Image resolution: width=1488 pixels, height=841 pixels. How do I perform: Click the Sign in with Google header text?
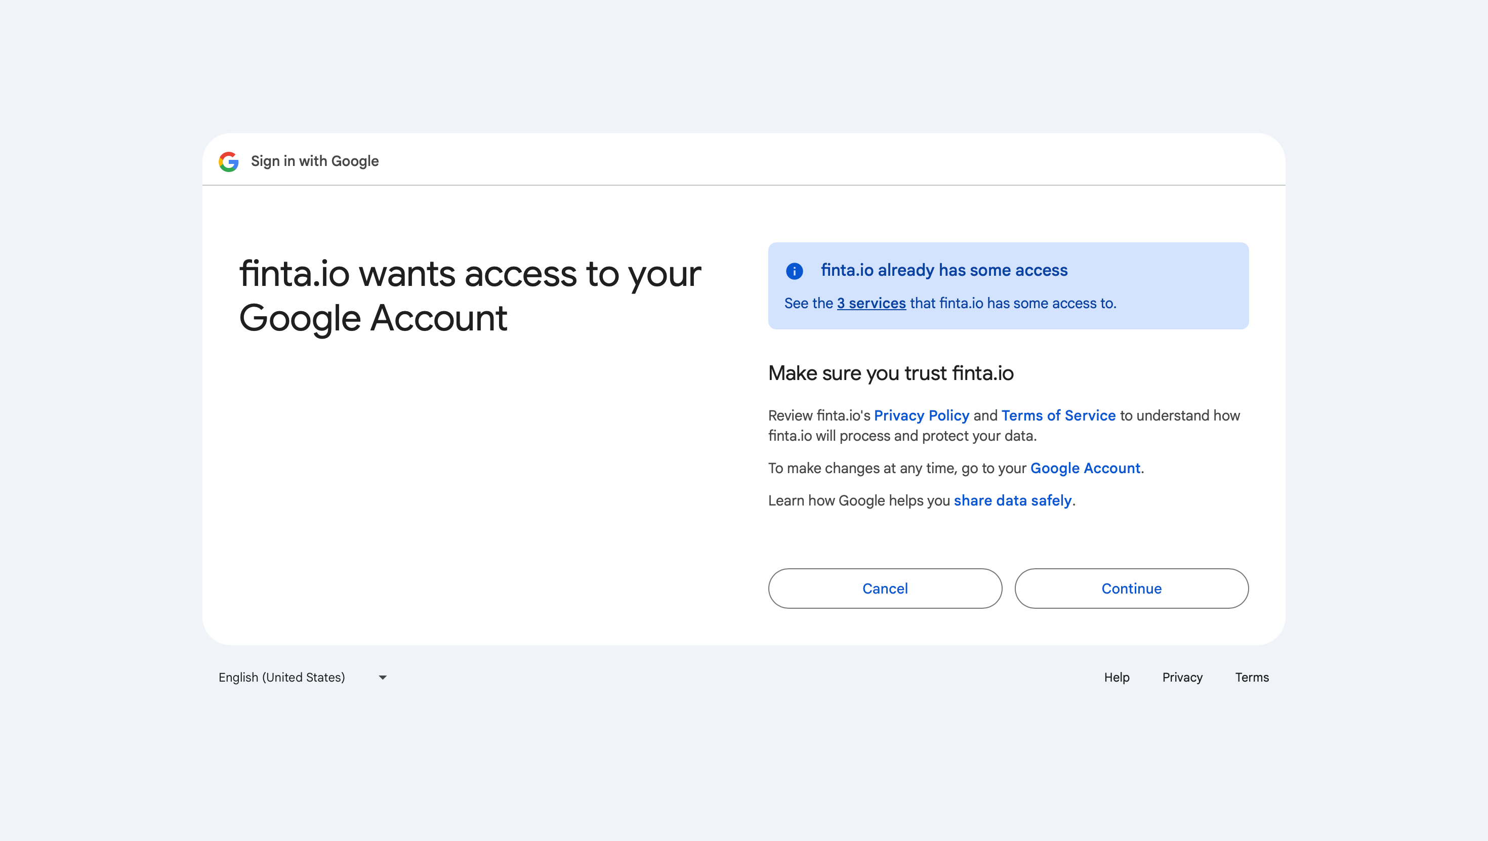click(x=314, y=161)
